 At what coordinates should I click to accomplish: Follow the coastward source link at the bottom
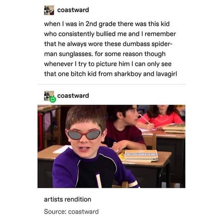pos(83,211)
